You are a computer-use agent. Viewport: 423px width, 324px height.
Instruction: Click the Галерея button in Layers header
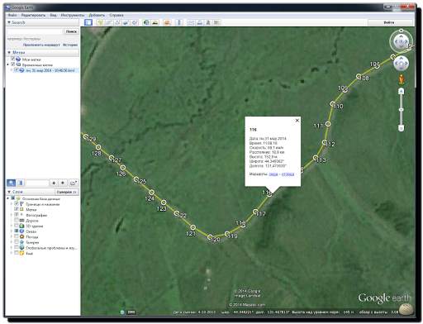[x=67, y=192]
